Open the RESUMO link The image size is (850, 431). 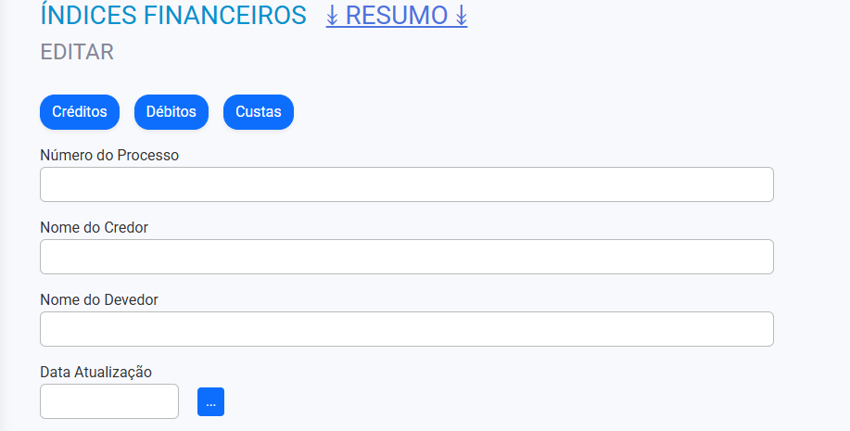pos(397,16)
